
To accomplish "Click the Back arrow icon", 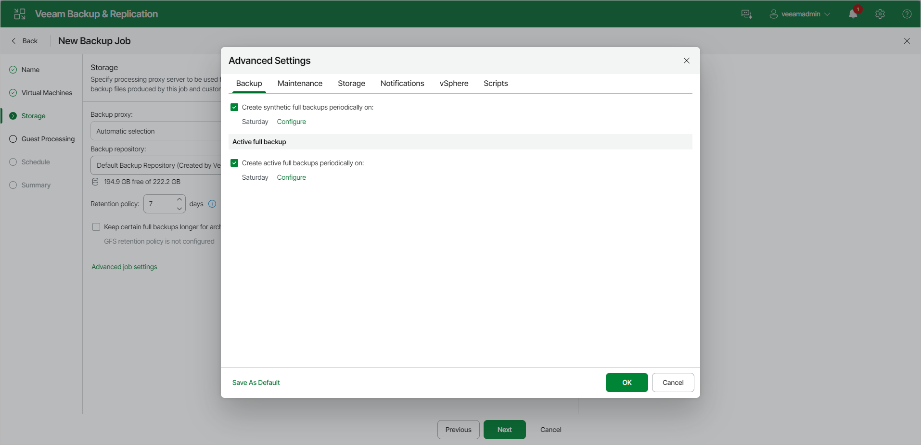I will point(13,41).
